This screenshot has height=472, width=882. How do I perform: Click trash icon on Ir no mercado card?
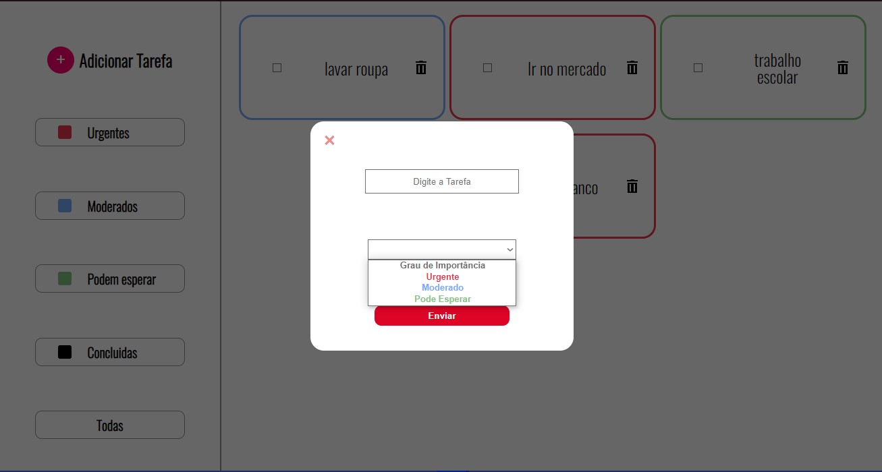tap(632, 67)
